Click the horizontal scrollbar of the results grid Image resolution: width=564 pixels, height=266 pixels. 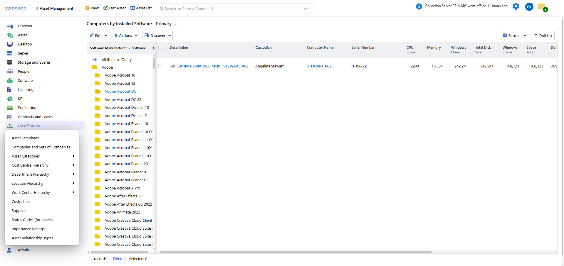click(x=296, y=252)
